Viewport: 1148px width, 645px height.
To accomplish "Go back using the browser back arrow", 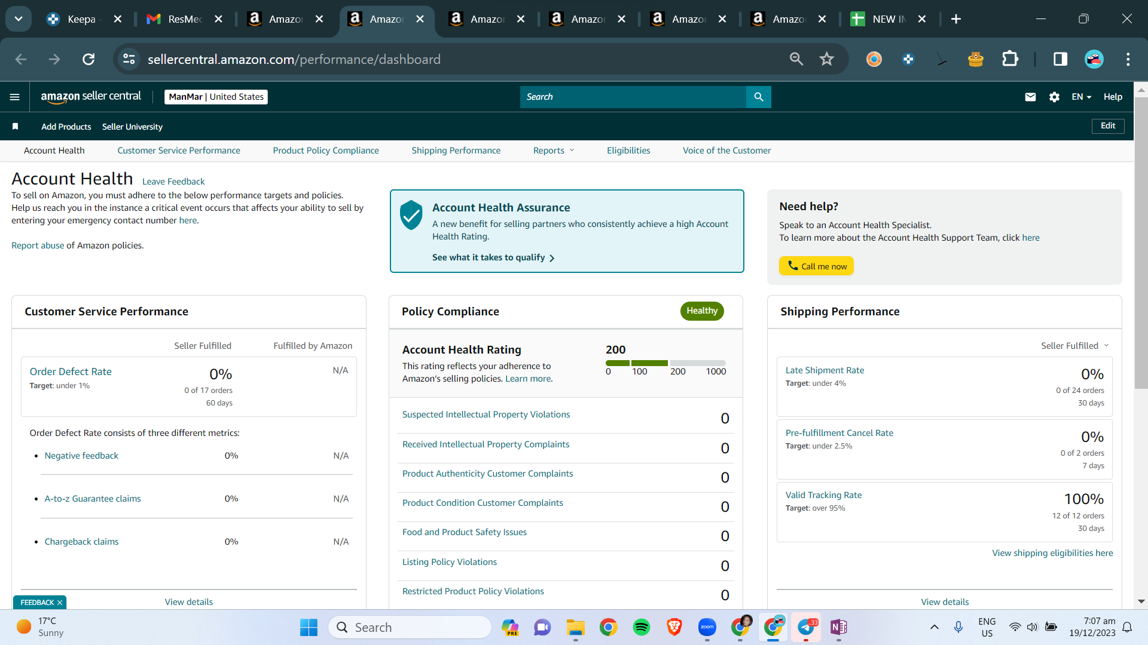I will (x=21, y=59).
